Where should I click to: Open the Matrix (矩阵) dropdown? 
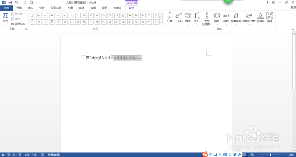point(270,19)
